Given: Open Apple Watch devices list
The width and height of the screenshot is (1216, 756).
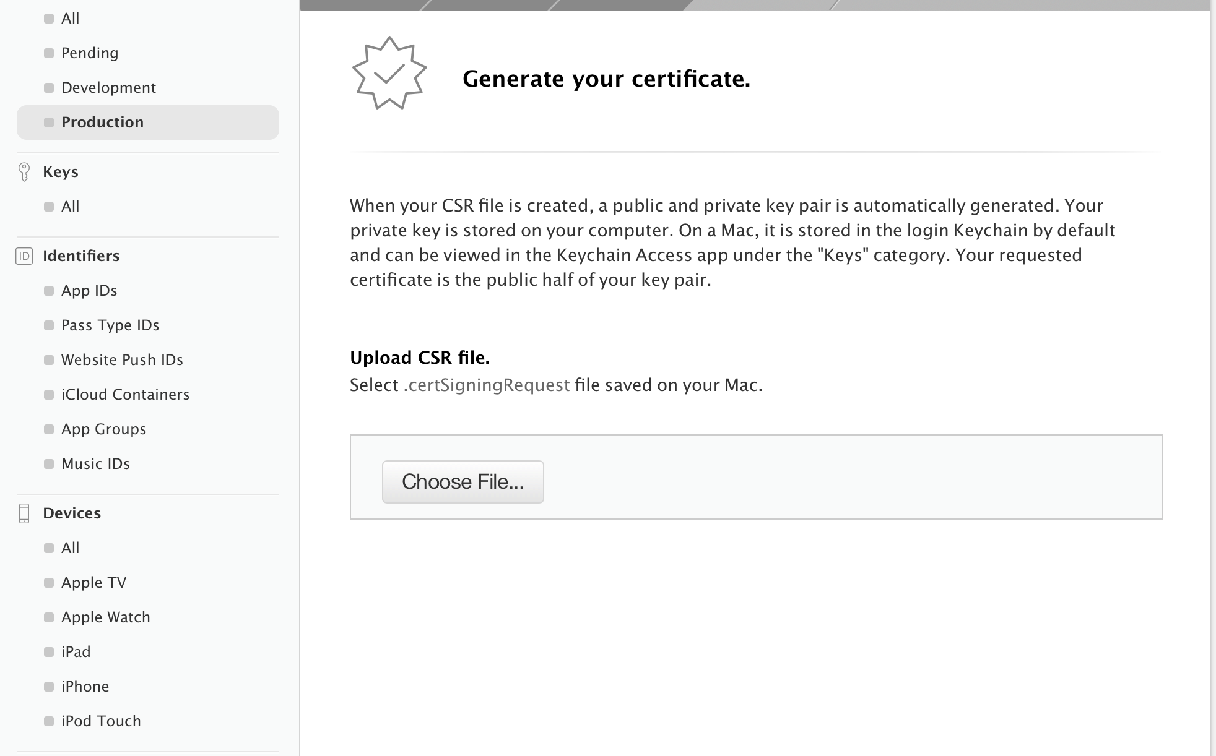Looking at the screenshot, I should [x=105, y=617].
